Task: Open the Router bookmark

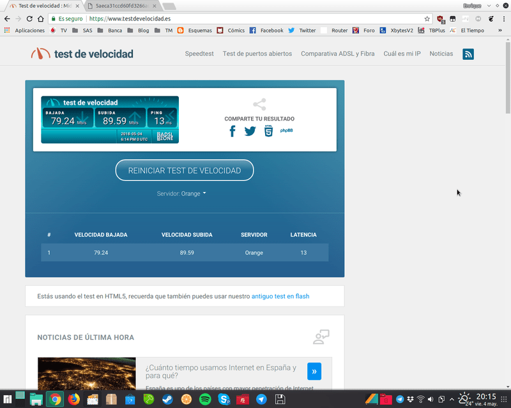Action: click(x=334, y=30)
